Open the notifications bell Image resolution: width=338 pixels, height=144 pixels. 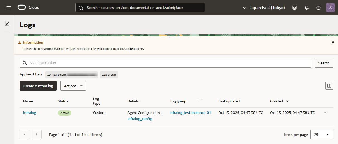pos(306,8)
